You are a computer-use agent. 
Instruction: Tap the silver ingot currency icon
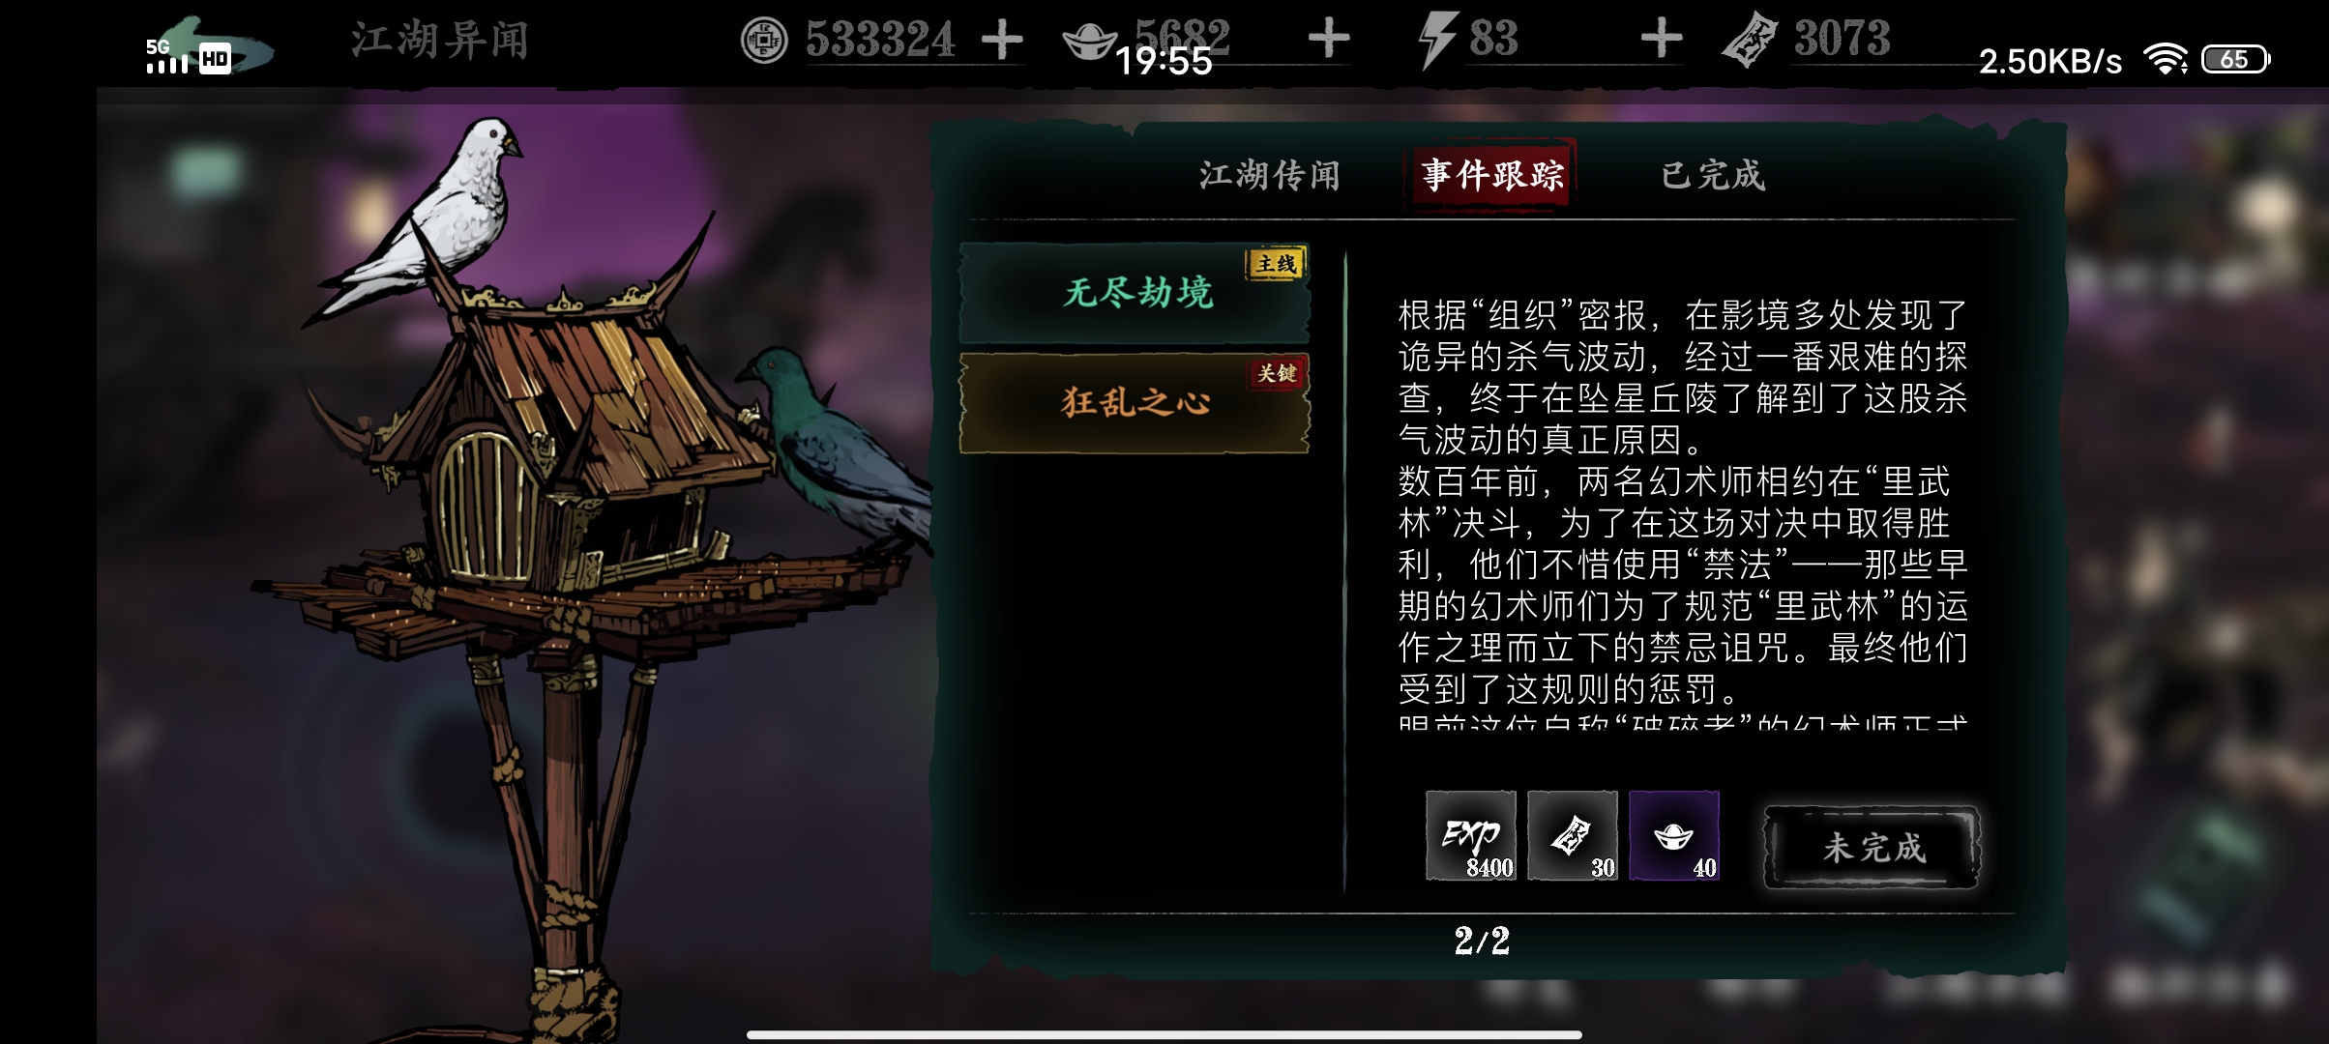pyautogui.click(x=1089, y=41)
